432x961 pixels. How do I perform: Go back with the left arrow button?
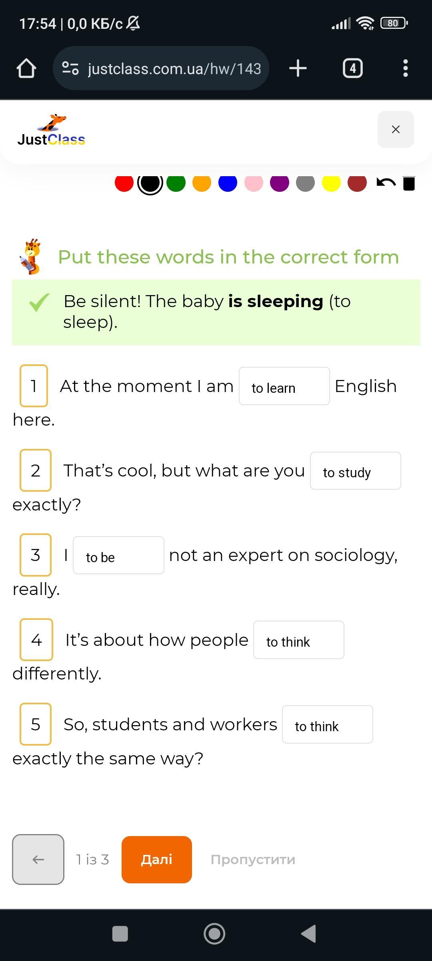pyautogui.click(x=38, y=859)
